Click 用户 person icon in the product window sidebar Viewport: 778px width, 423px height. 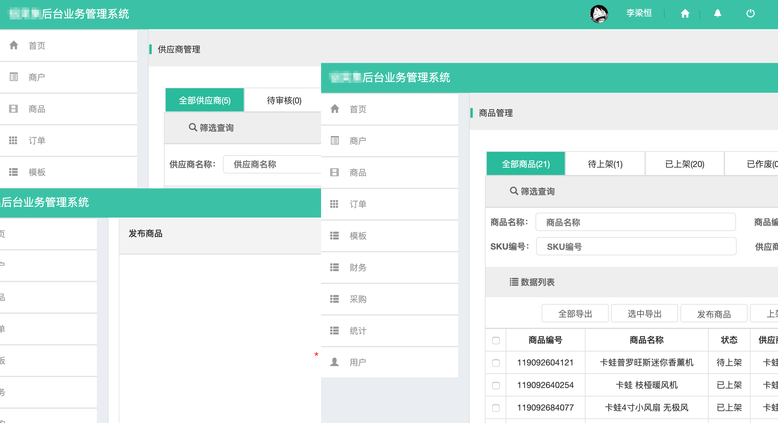pos(334,362)
